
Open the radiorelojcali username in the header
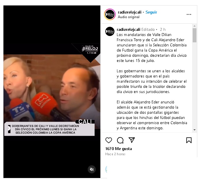(x=129, y=12)
